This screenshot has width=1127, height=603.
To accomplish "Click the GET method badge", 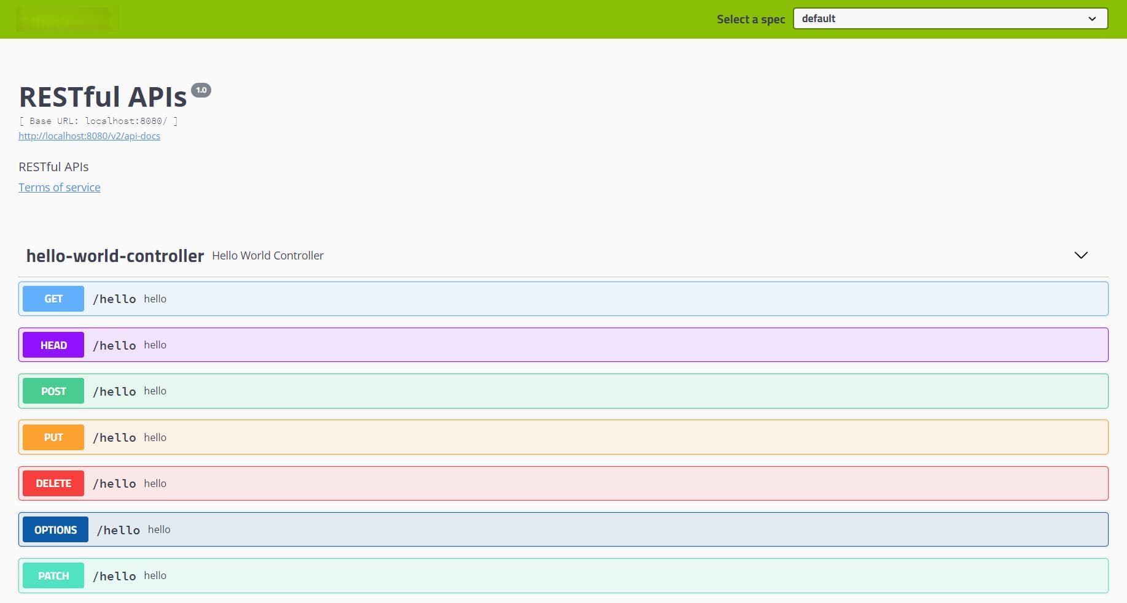I will (53, 299).
